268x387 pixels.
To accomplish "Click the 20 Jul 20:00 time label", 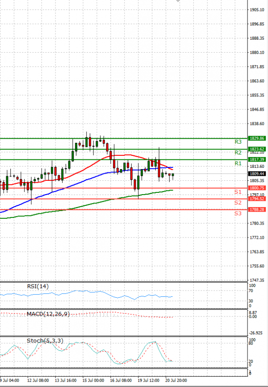I will (176, 381).
